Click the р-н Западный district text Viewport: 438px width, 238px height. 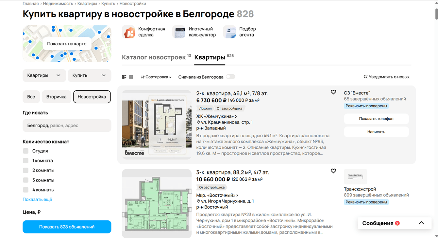coord(211,128)
